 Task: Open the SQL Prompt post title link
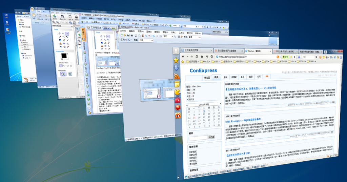coord(243,120)
